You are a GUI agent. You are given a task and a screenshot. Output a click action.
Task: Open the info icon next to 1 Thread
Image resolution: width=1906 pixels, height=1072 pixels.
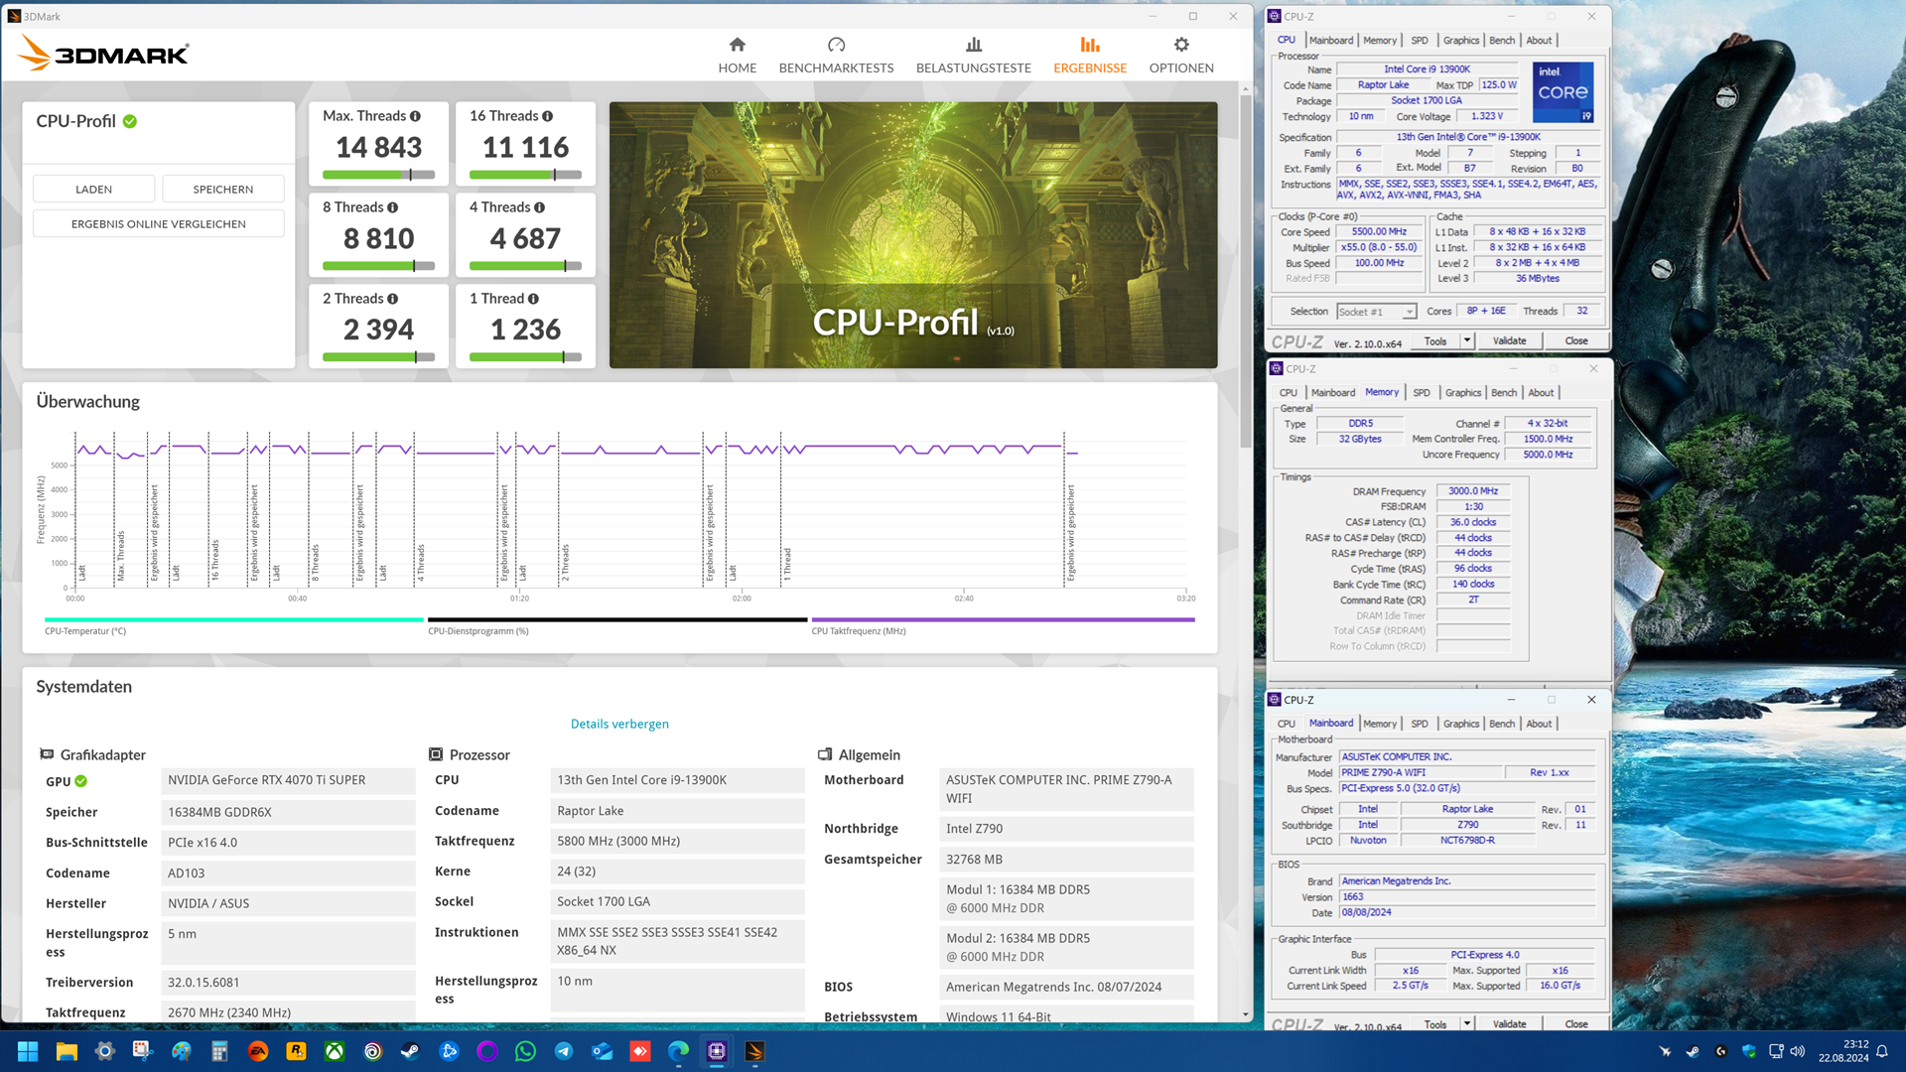tap(533, 299)
